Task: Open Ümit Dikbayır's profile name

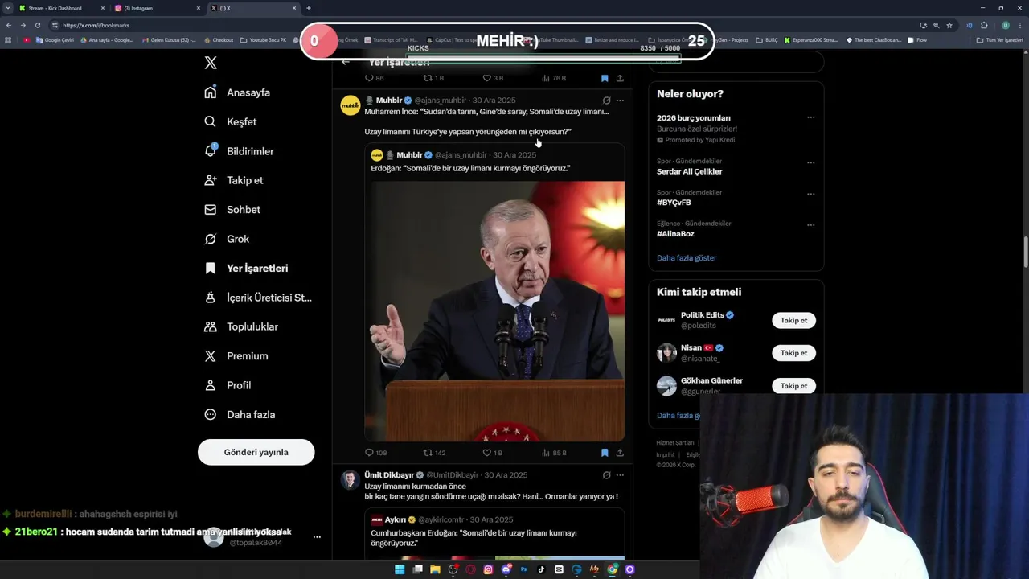Action: point(389,475)
